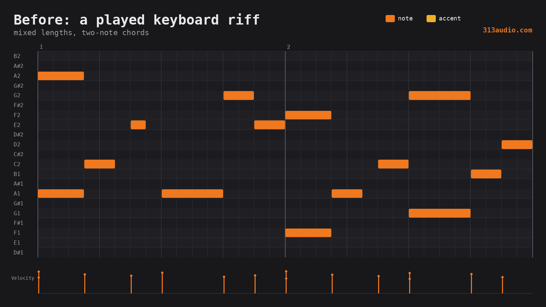Click the bar 2 marker
This screenshot has height=307, width=546.
click(288, 47)
